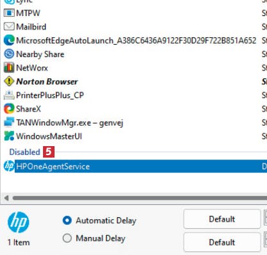Click the top Default button
Screen dimensions: 267x255
click(222, 219)
